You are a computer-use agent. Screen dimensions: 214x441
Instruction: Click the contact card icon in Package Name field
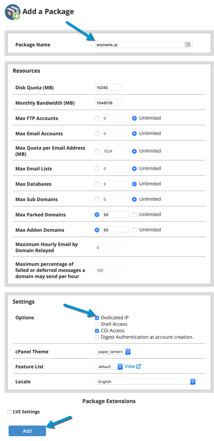pos(187,45)
